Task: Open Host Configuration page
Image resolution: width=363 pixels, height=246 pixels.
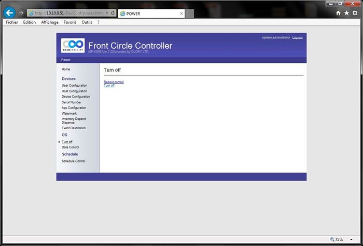Action: pos(74,91)
